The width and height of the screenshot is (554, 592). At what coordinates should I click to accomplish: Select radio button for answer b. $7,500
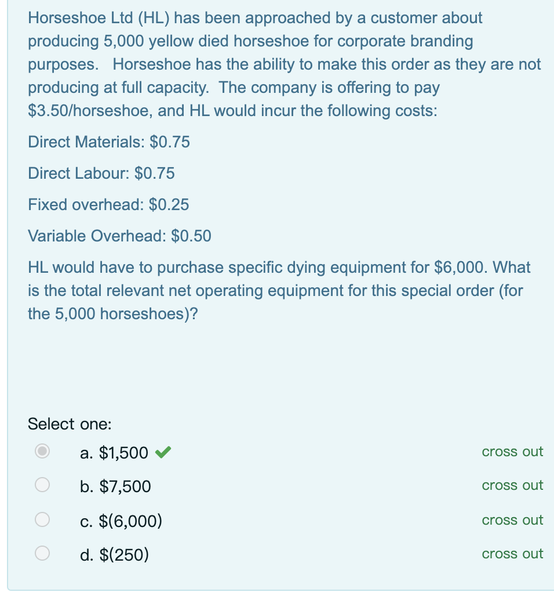tap(41, 484)
